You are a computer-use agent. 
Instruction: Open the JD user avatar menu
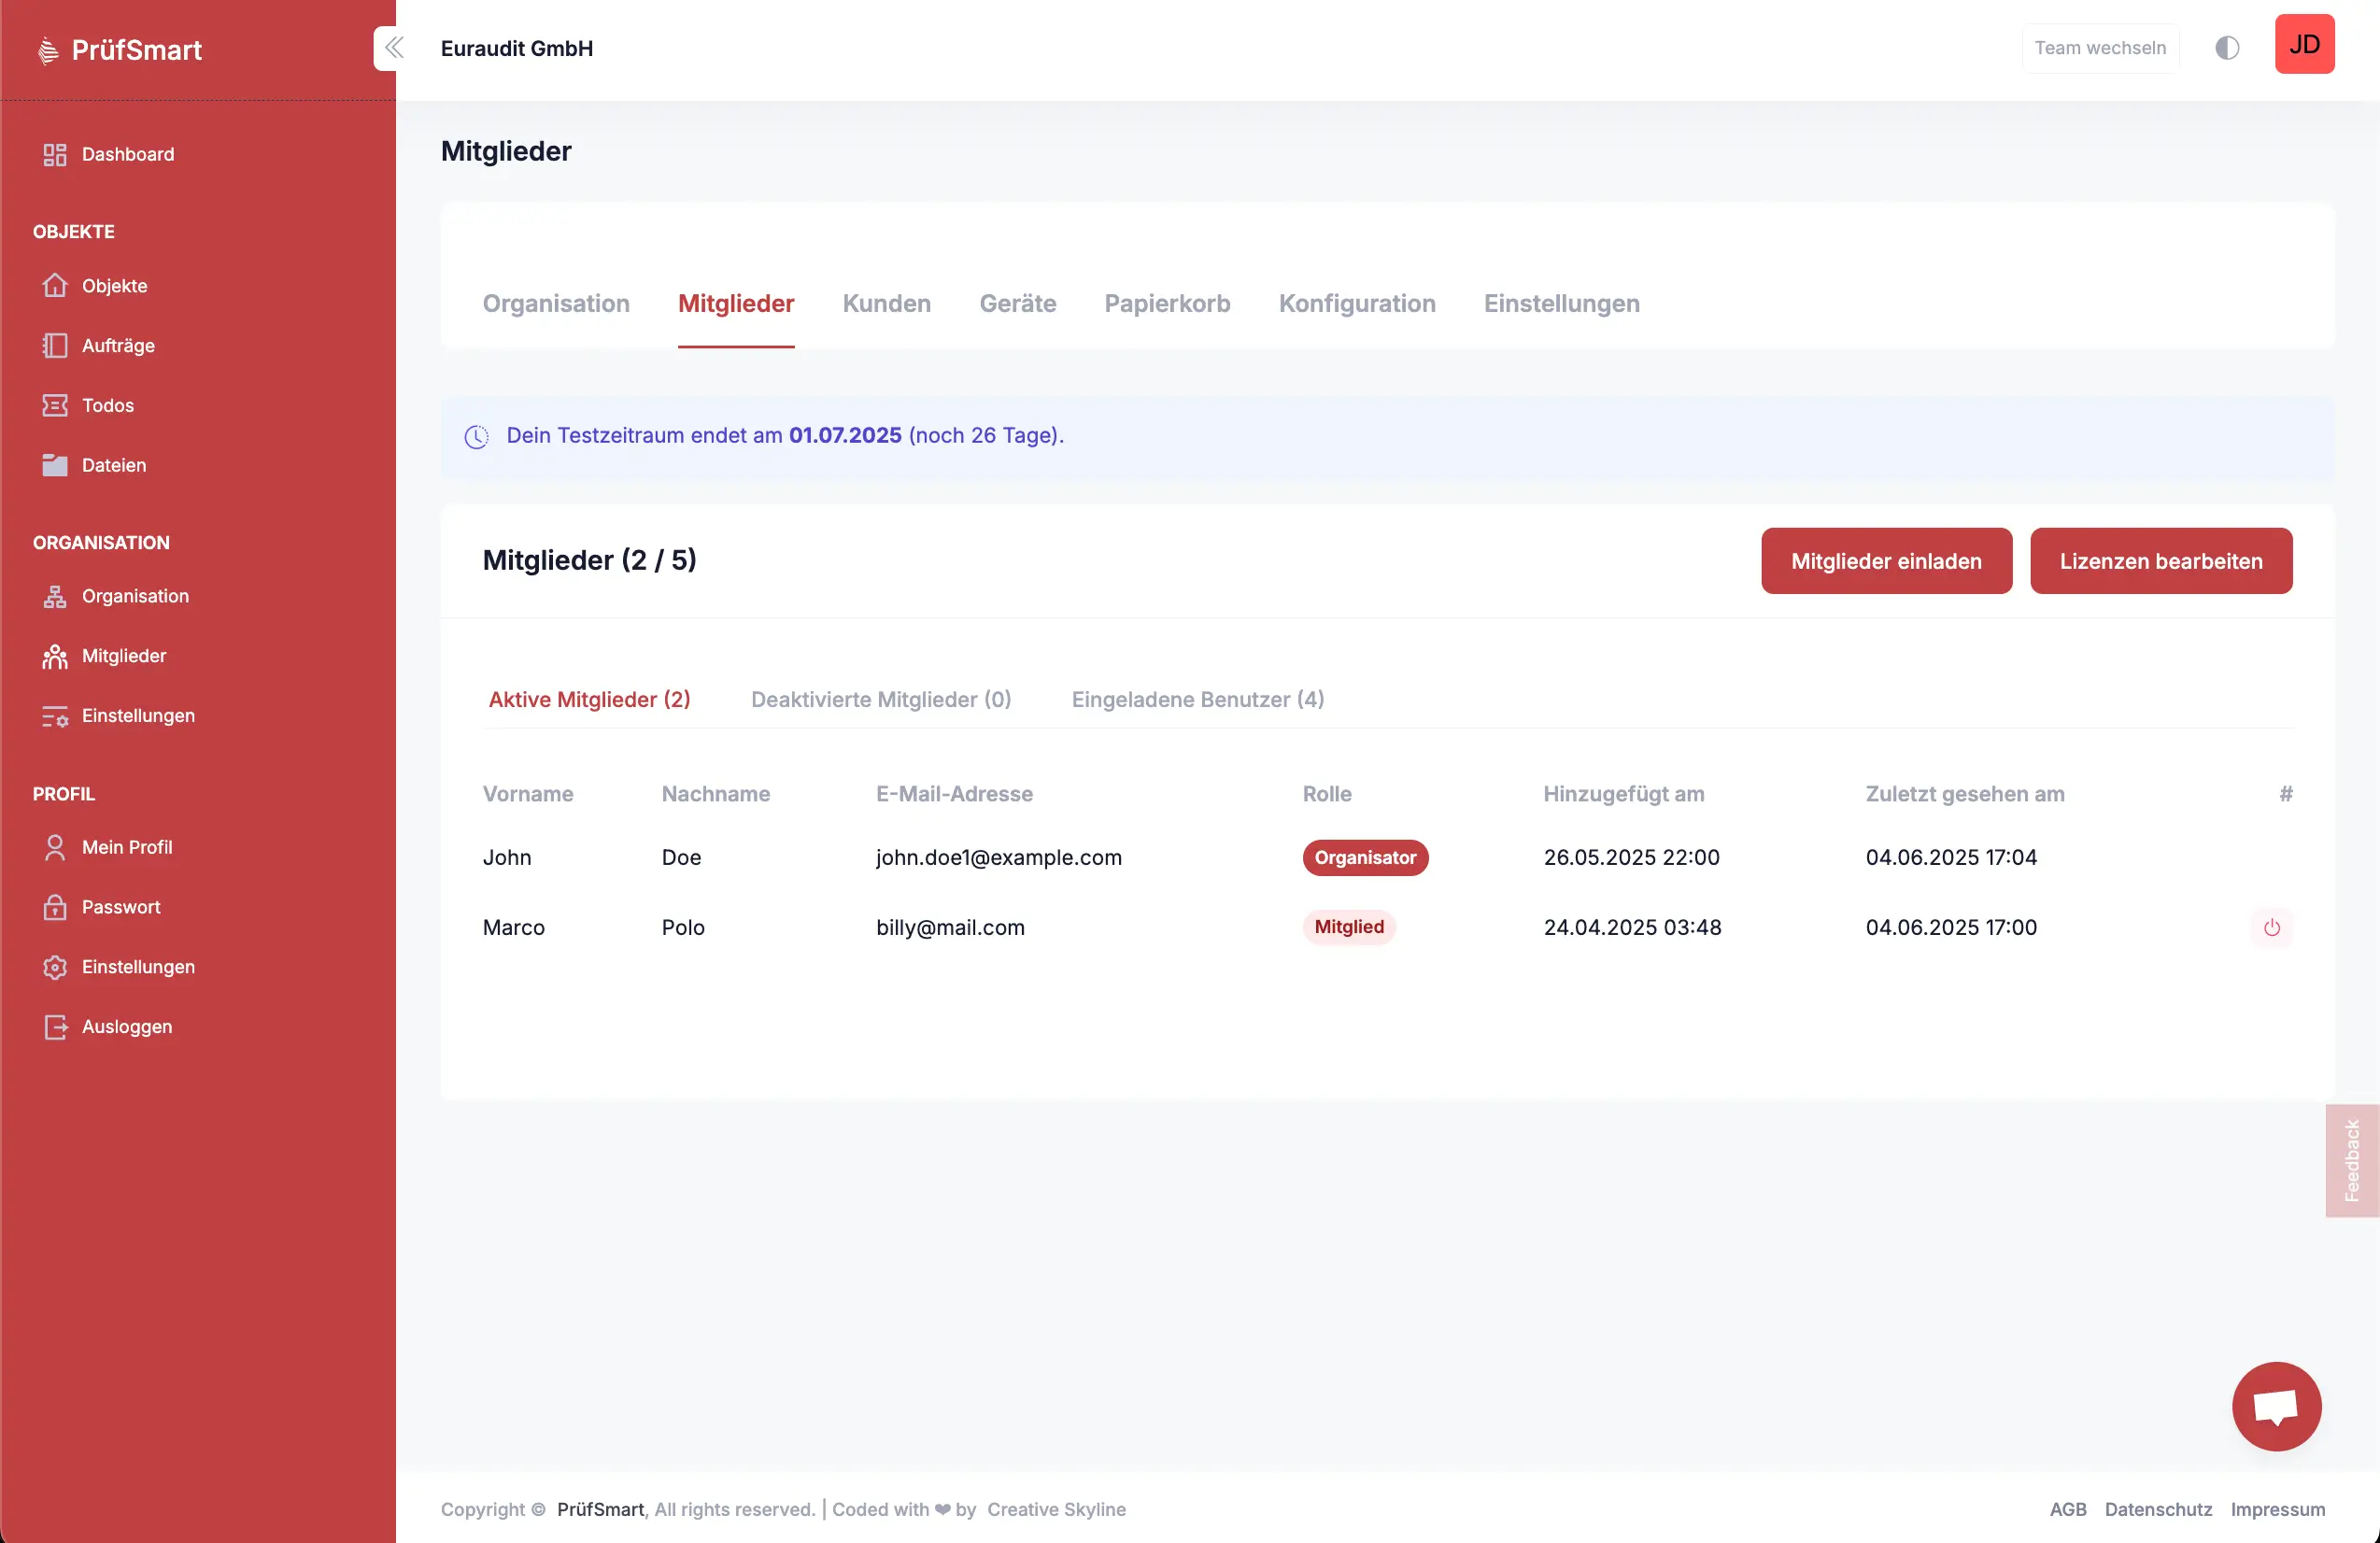2304,45
